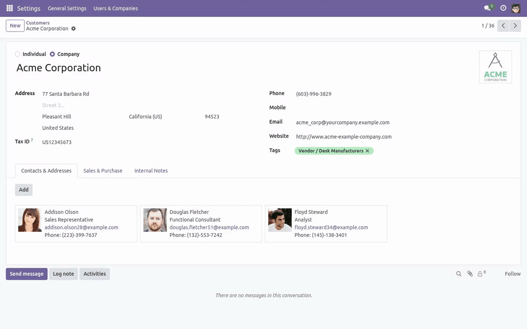
Task: Open the gear actions menu beside Acme Corporation
Action: click(73, 29)
